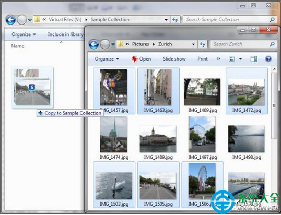Show hidden toolbar commands chevron

(218, 59)
